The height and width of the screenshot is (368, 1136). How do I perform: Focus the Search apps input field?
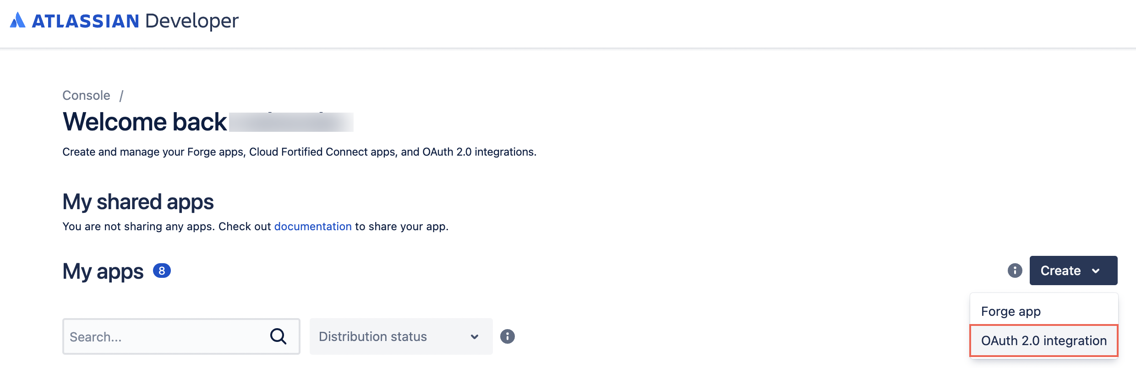click(x=181, y=336)
